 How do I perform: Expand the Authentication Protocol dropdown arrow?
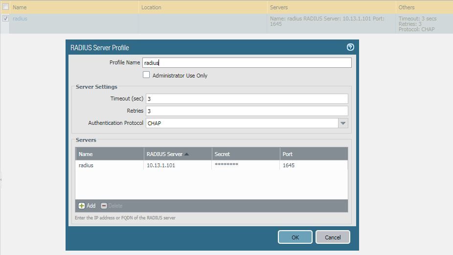coord(343,123)
